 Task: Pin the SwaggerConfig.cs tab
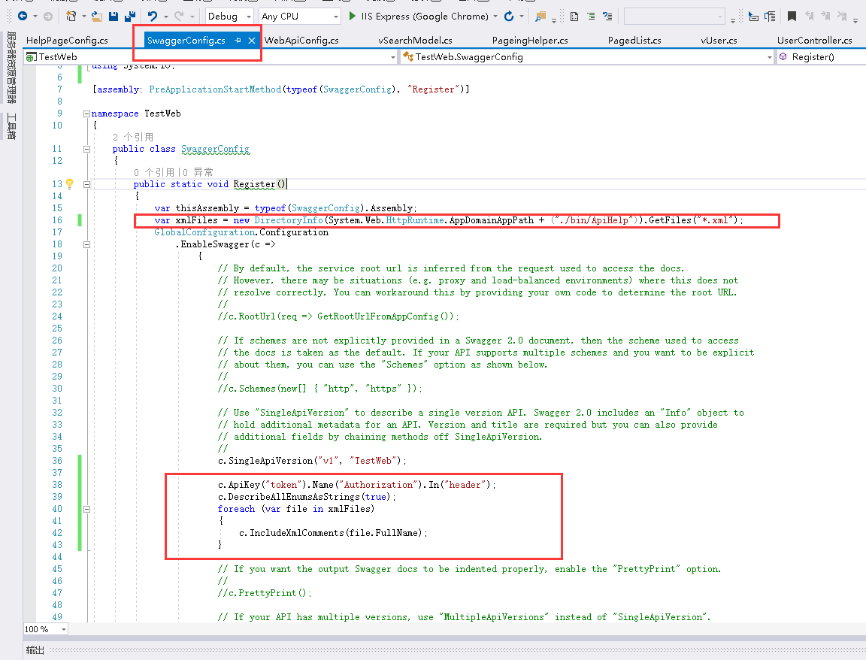click(x=238, y=41)
